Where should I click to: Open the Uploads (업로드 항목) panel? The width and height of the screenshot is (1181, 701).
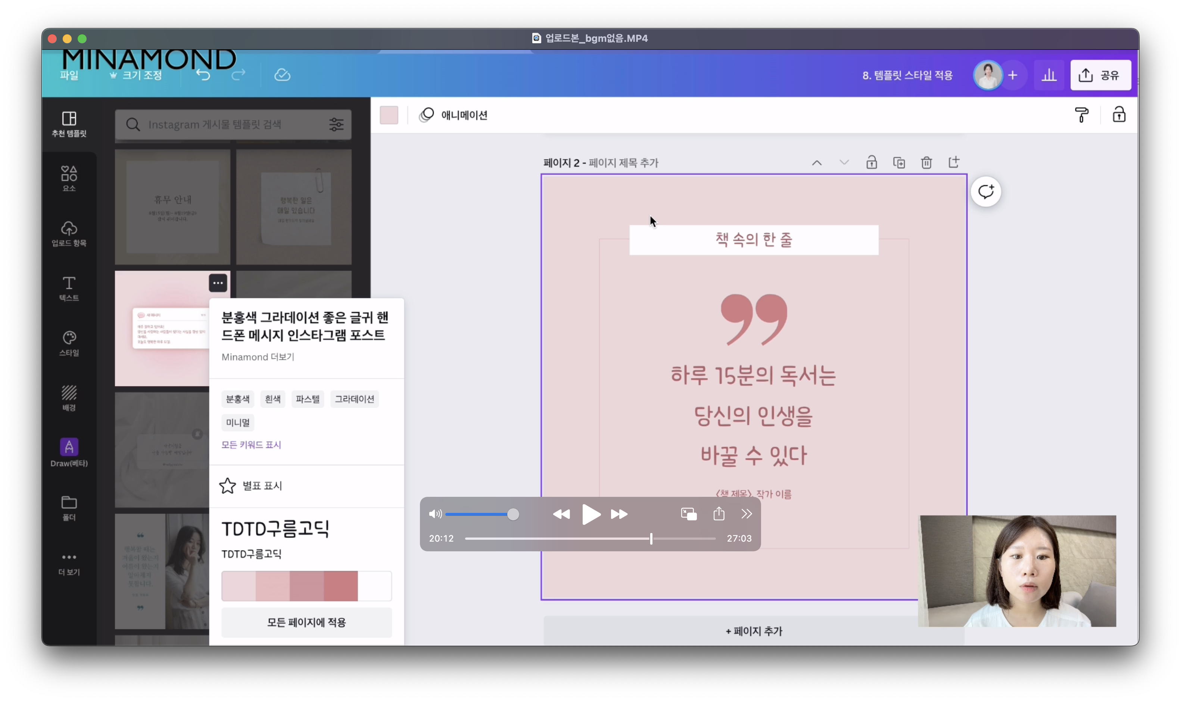69,233
